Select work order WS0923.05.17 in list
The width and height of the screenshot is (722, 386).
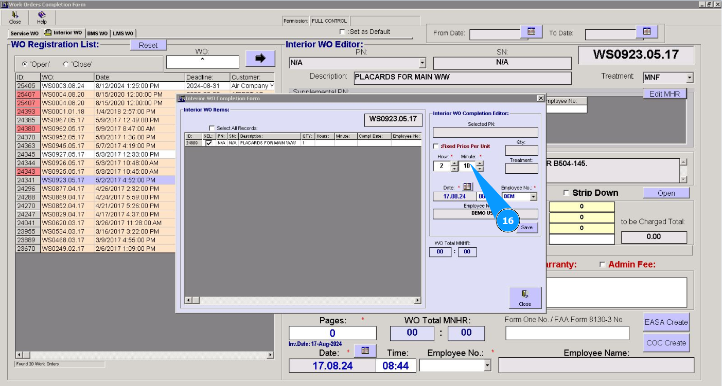[x=95, y=180]
